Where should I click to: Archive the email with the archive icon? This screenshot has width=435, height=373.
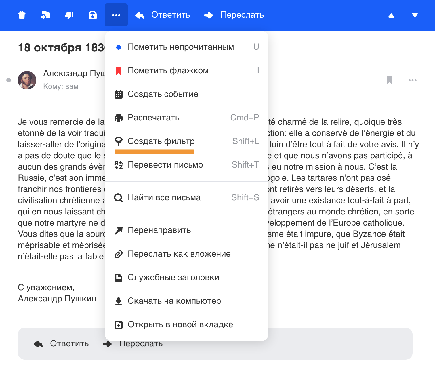93,15
